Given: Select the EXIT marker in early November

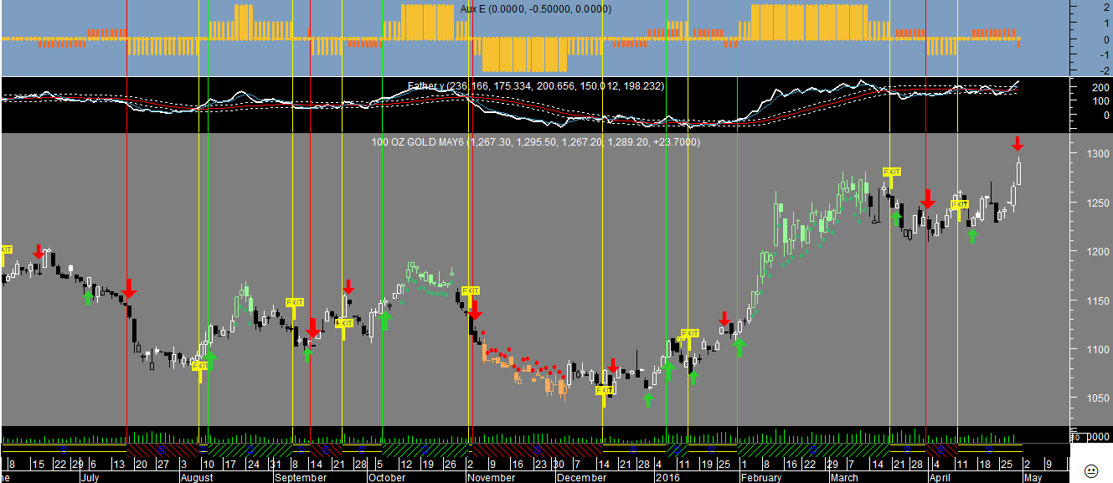Looking at the screenshot, I should [x=471, y=290].
